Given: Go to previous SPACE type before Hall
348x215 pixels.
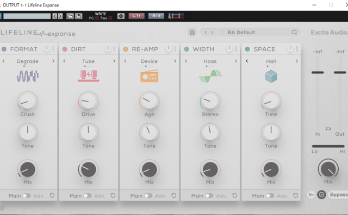Looking at the screenshot, I should tap(246, 61).
